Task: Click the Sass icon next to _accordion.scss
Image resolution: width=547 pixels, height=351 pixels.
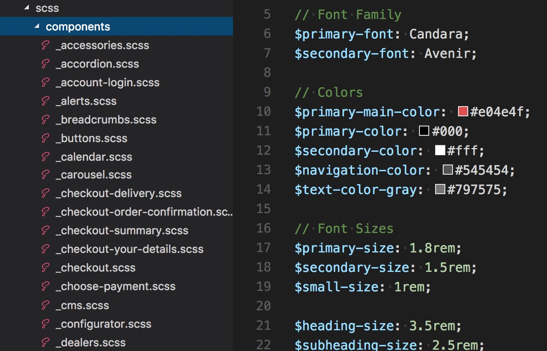Action: click(45, 64)
